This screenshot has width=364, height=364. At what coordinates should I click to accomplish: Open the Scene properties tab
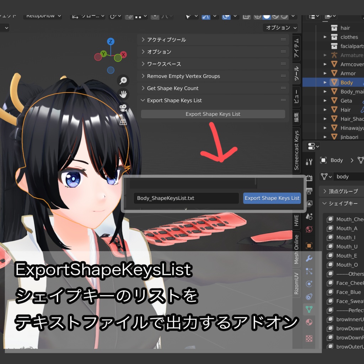click(x=309, y=216)
